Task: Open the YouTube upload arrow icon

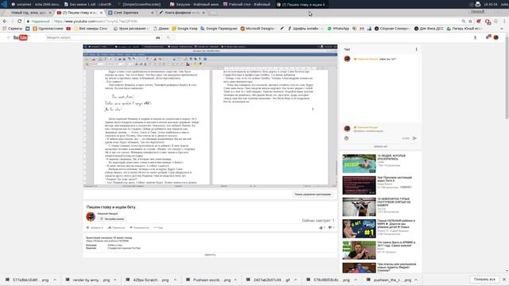Action: [x=476, y=37]
